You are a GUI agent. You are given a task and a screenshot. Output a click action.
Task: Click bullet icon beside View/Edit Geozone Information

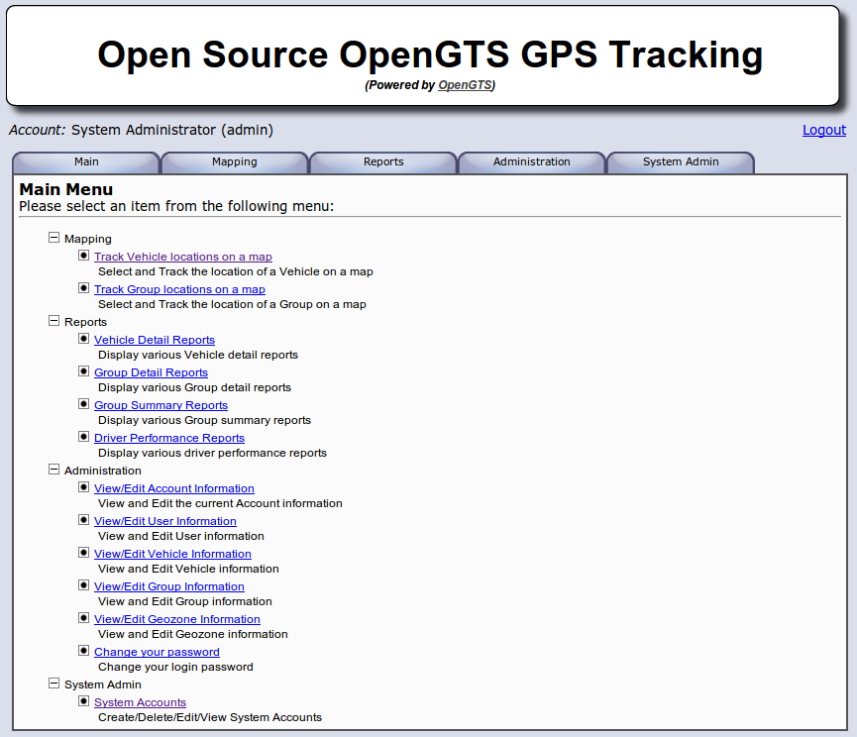pyautogui.click(x=84, y=618)
